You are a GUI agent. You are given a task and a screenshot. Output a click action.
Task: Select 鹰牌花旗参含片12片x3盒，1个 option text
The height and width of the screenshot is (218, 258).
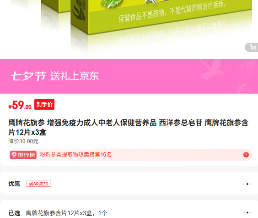coord(66,213)
